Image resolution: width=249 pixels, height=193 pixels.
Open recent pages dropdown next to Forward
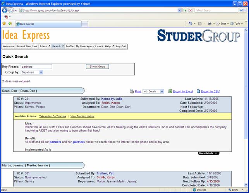[16, 10]
